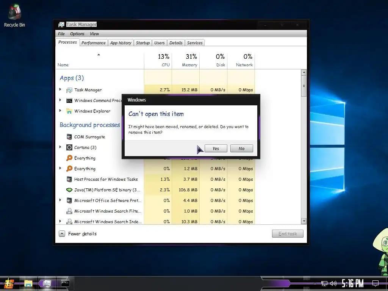Click the Java Platform SE binary icon
This screenshot has height=291, width=388.
click(69, 190)
